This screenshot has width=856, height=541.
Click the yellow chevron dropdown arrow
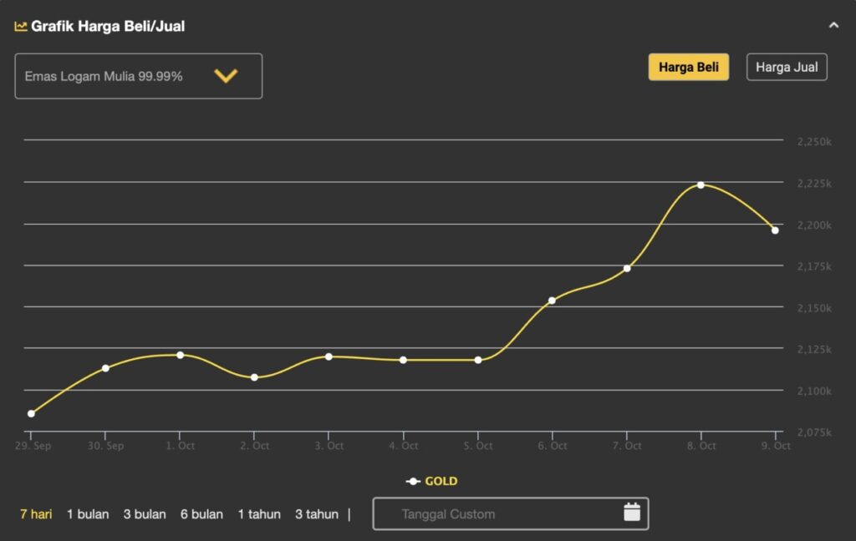[226, 76]
